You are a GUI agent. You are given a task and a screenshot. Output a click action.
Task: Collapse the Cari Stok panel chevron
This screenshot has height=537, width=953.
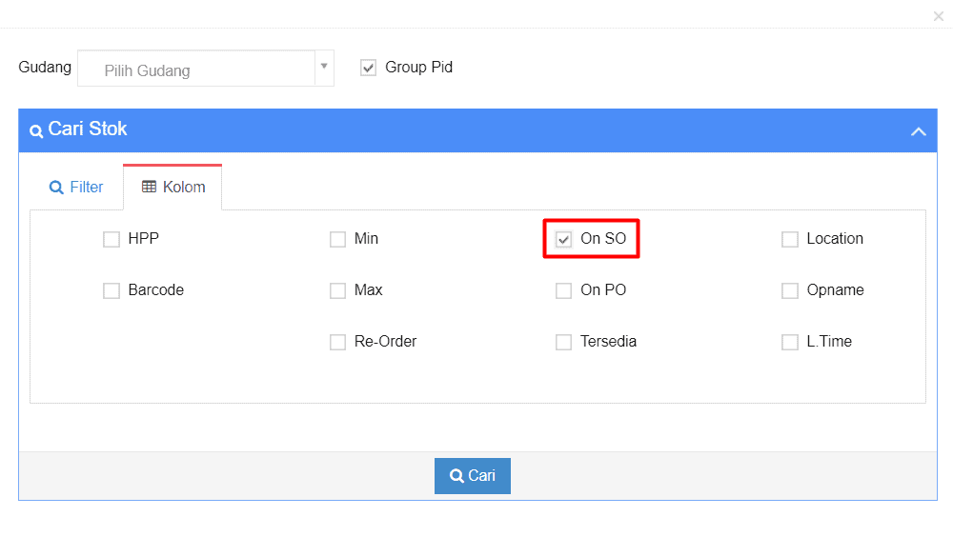pyautogui.click(x=918, y=131)
